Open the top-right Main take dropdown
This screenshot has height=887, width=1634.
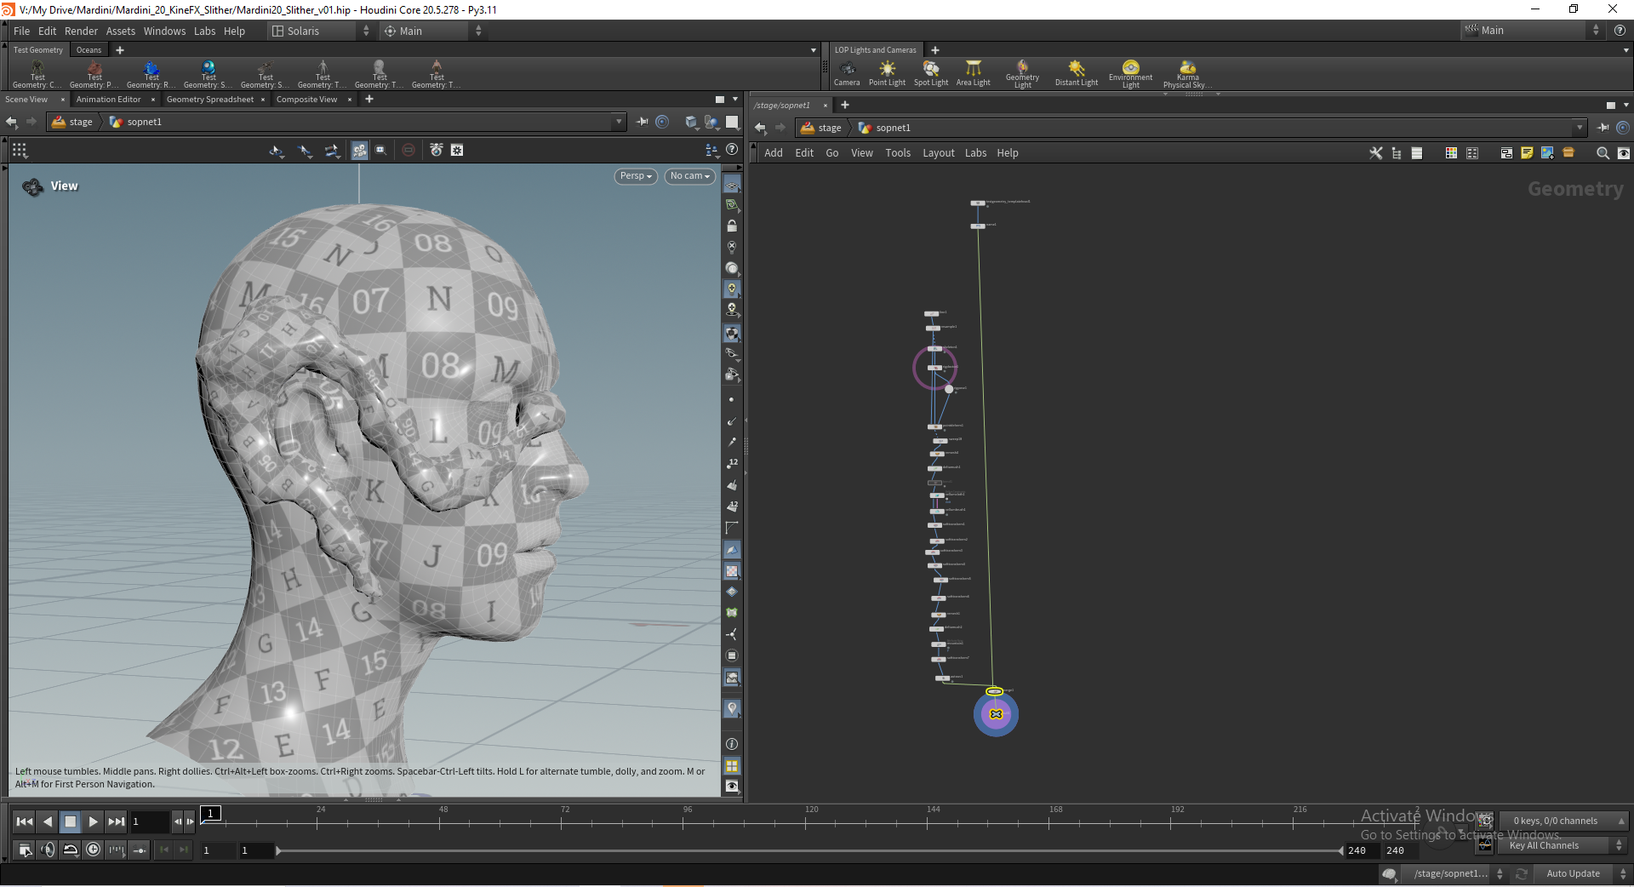(x=1532, y=31)
